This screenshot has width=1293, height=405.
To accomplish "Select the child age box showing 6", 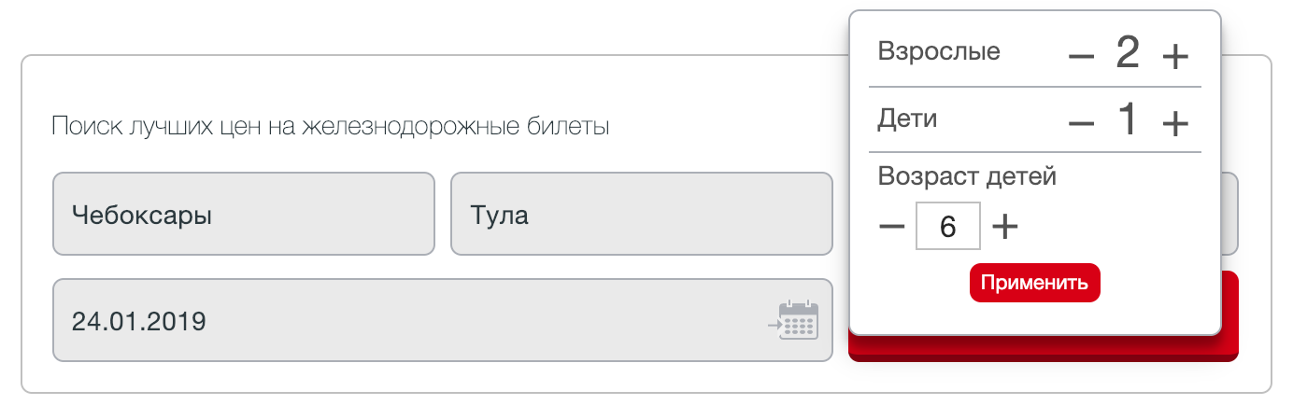I will 947,226.
